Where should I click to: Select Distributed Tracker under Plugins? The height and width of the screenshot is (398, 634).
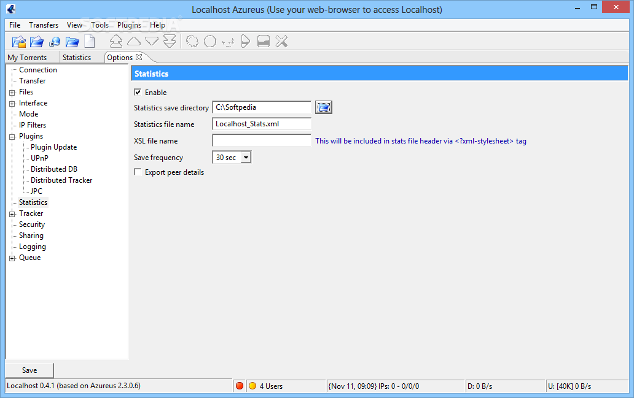61,180
